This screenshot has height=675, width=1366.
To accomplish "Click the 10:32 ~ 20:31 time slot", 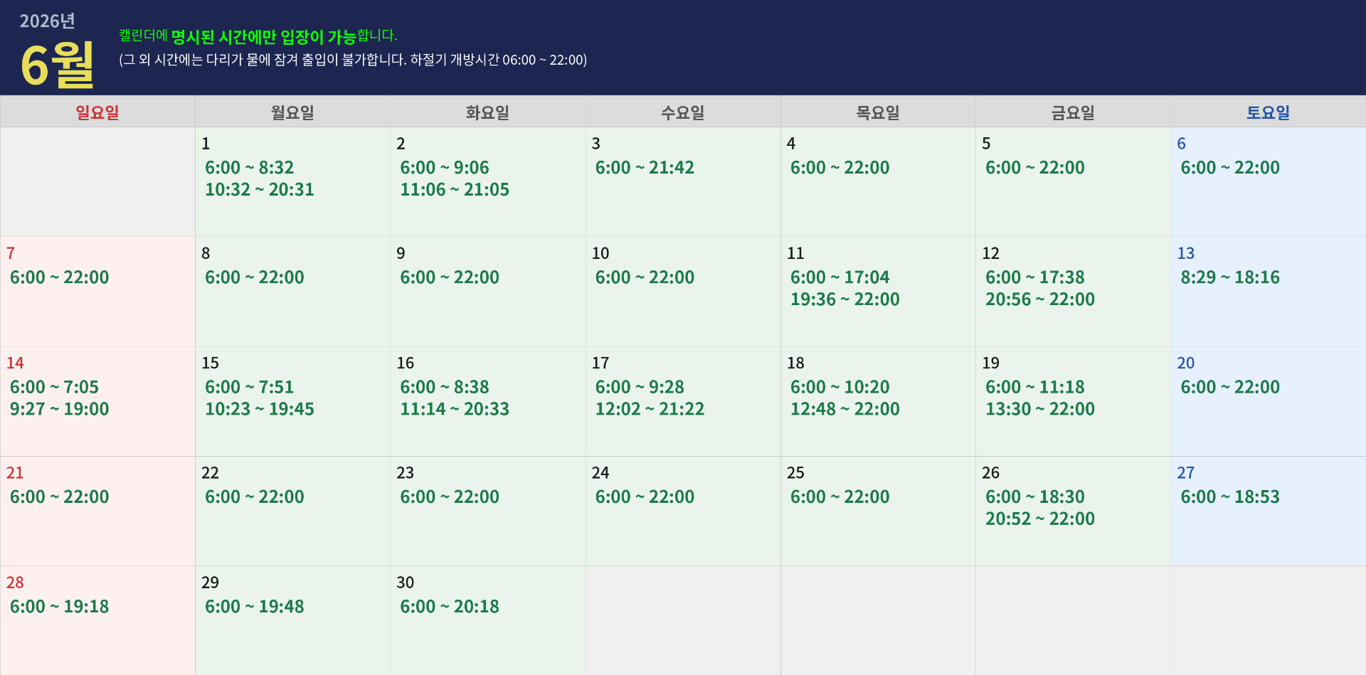I will pos(259,190).
